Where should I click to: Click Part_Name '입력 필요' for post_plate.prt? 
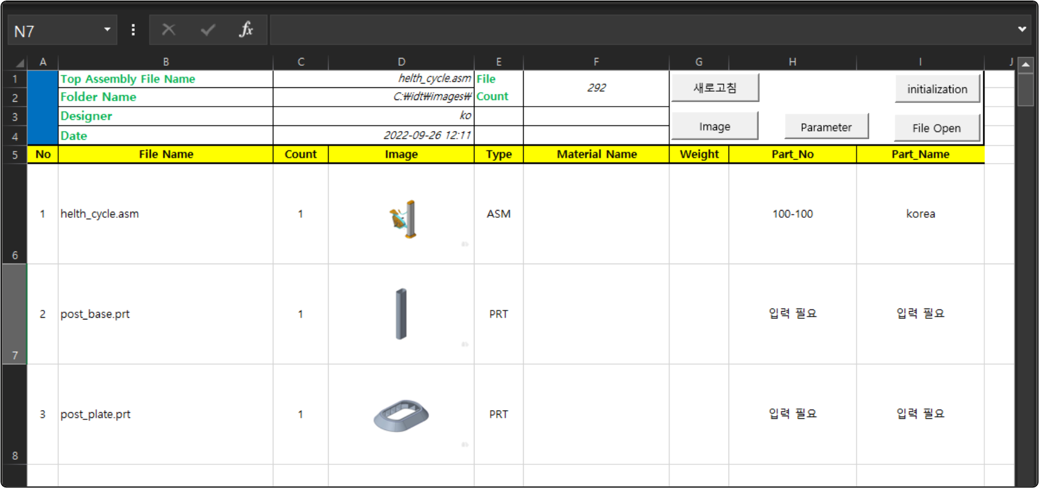(920, 413)
